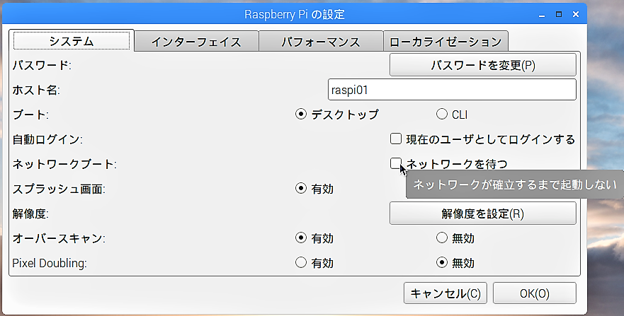Select 有効 for Pixel Doubling
This screenshot has width=624, height=316.
click(x=301, y=262)
